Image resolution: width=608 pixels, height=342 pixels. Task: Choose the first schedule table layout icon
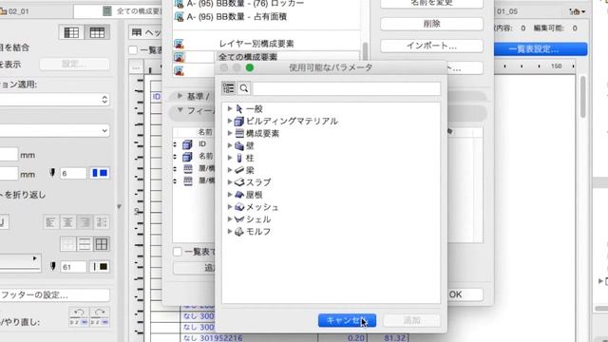coord(71,32)
